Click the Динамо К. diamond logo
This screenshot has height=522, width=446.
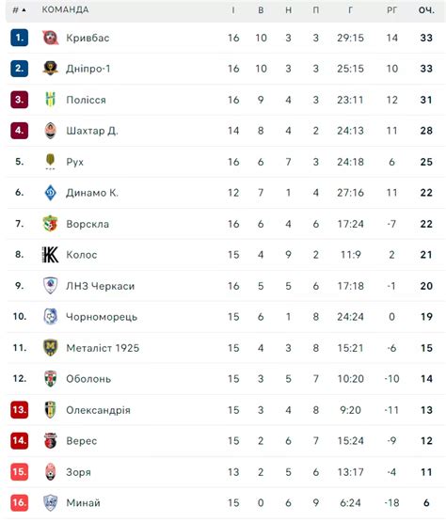(50, 193)
